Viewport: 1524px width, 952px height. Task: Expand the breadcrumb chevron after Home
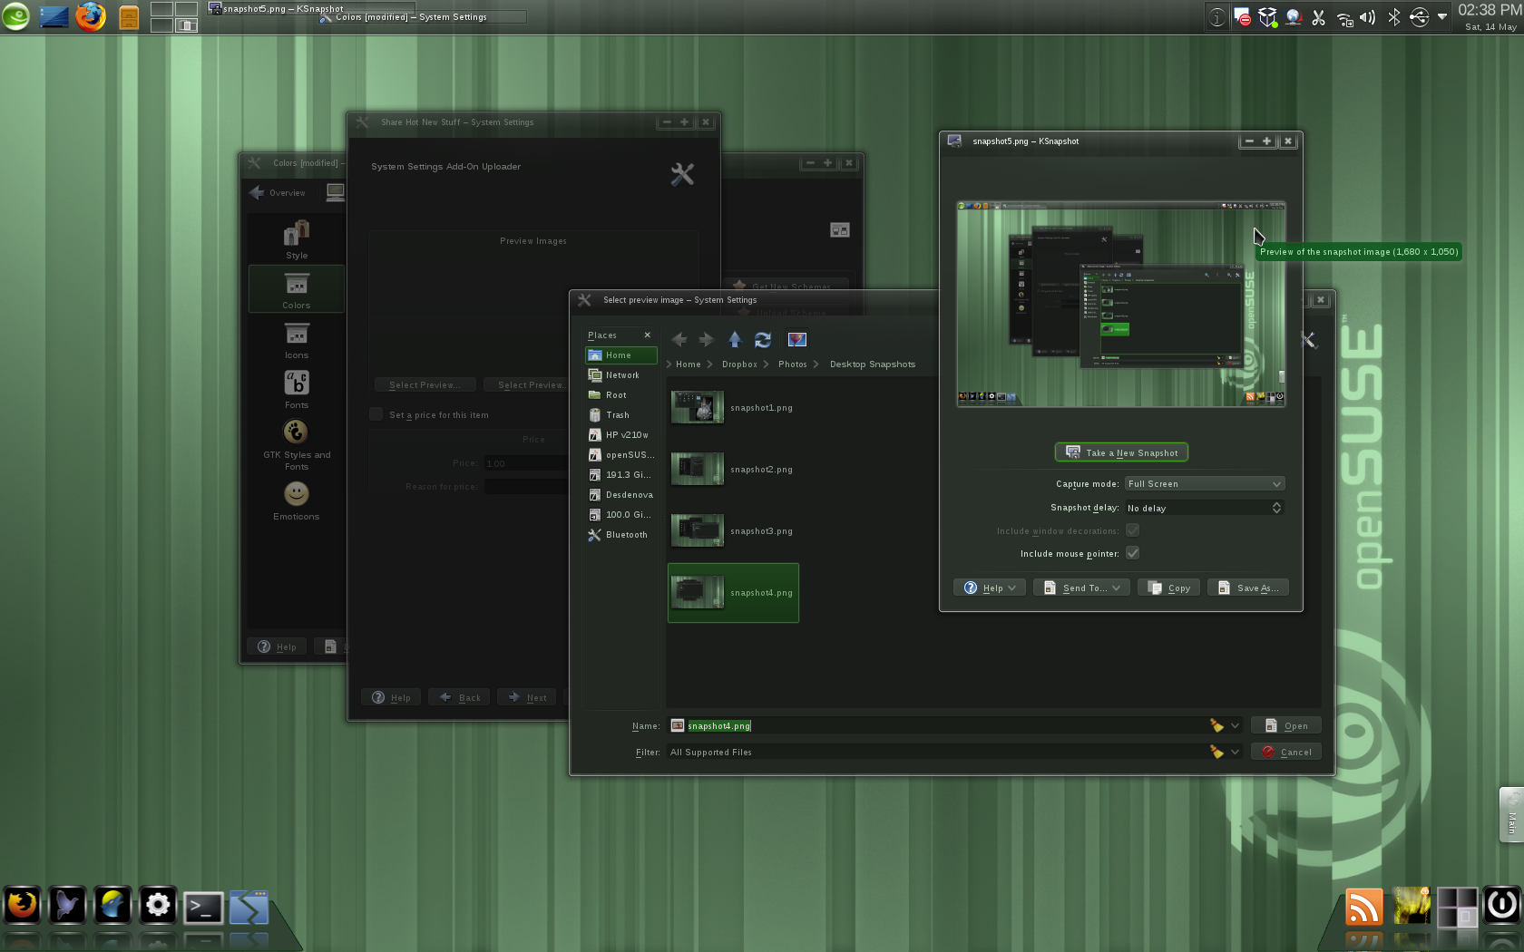click(x=709, y=364)
